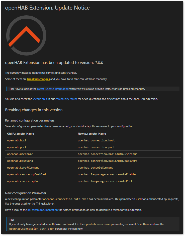Screen dimensions: 185x236
Task: Click the version number 1.0.0 text
Action: 99,62
